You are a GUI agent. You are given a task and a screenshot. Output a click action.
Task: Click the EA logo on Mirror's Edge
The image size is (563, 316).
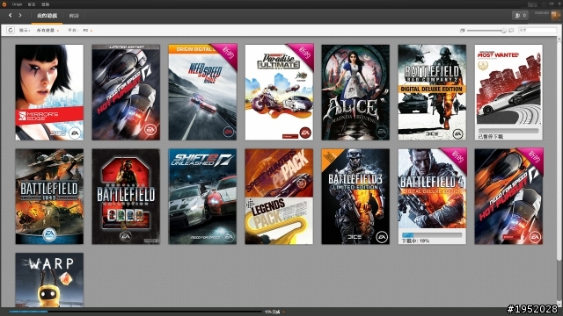point(75,133)
